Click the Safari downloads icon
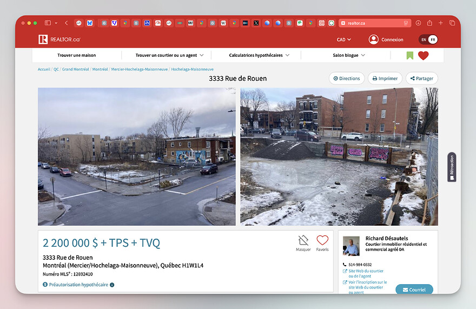This screenshot has width=476, height=309. [x=418, y=23]
